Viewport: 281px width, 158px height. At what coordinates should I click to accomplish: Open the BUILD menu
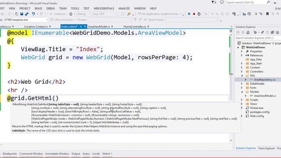click(x=38, y=8)
